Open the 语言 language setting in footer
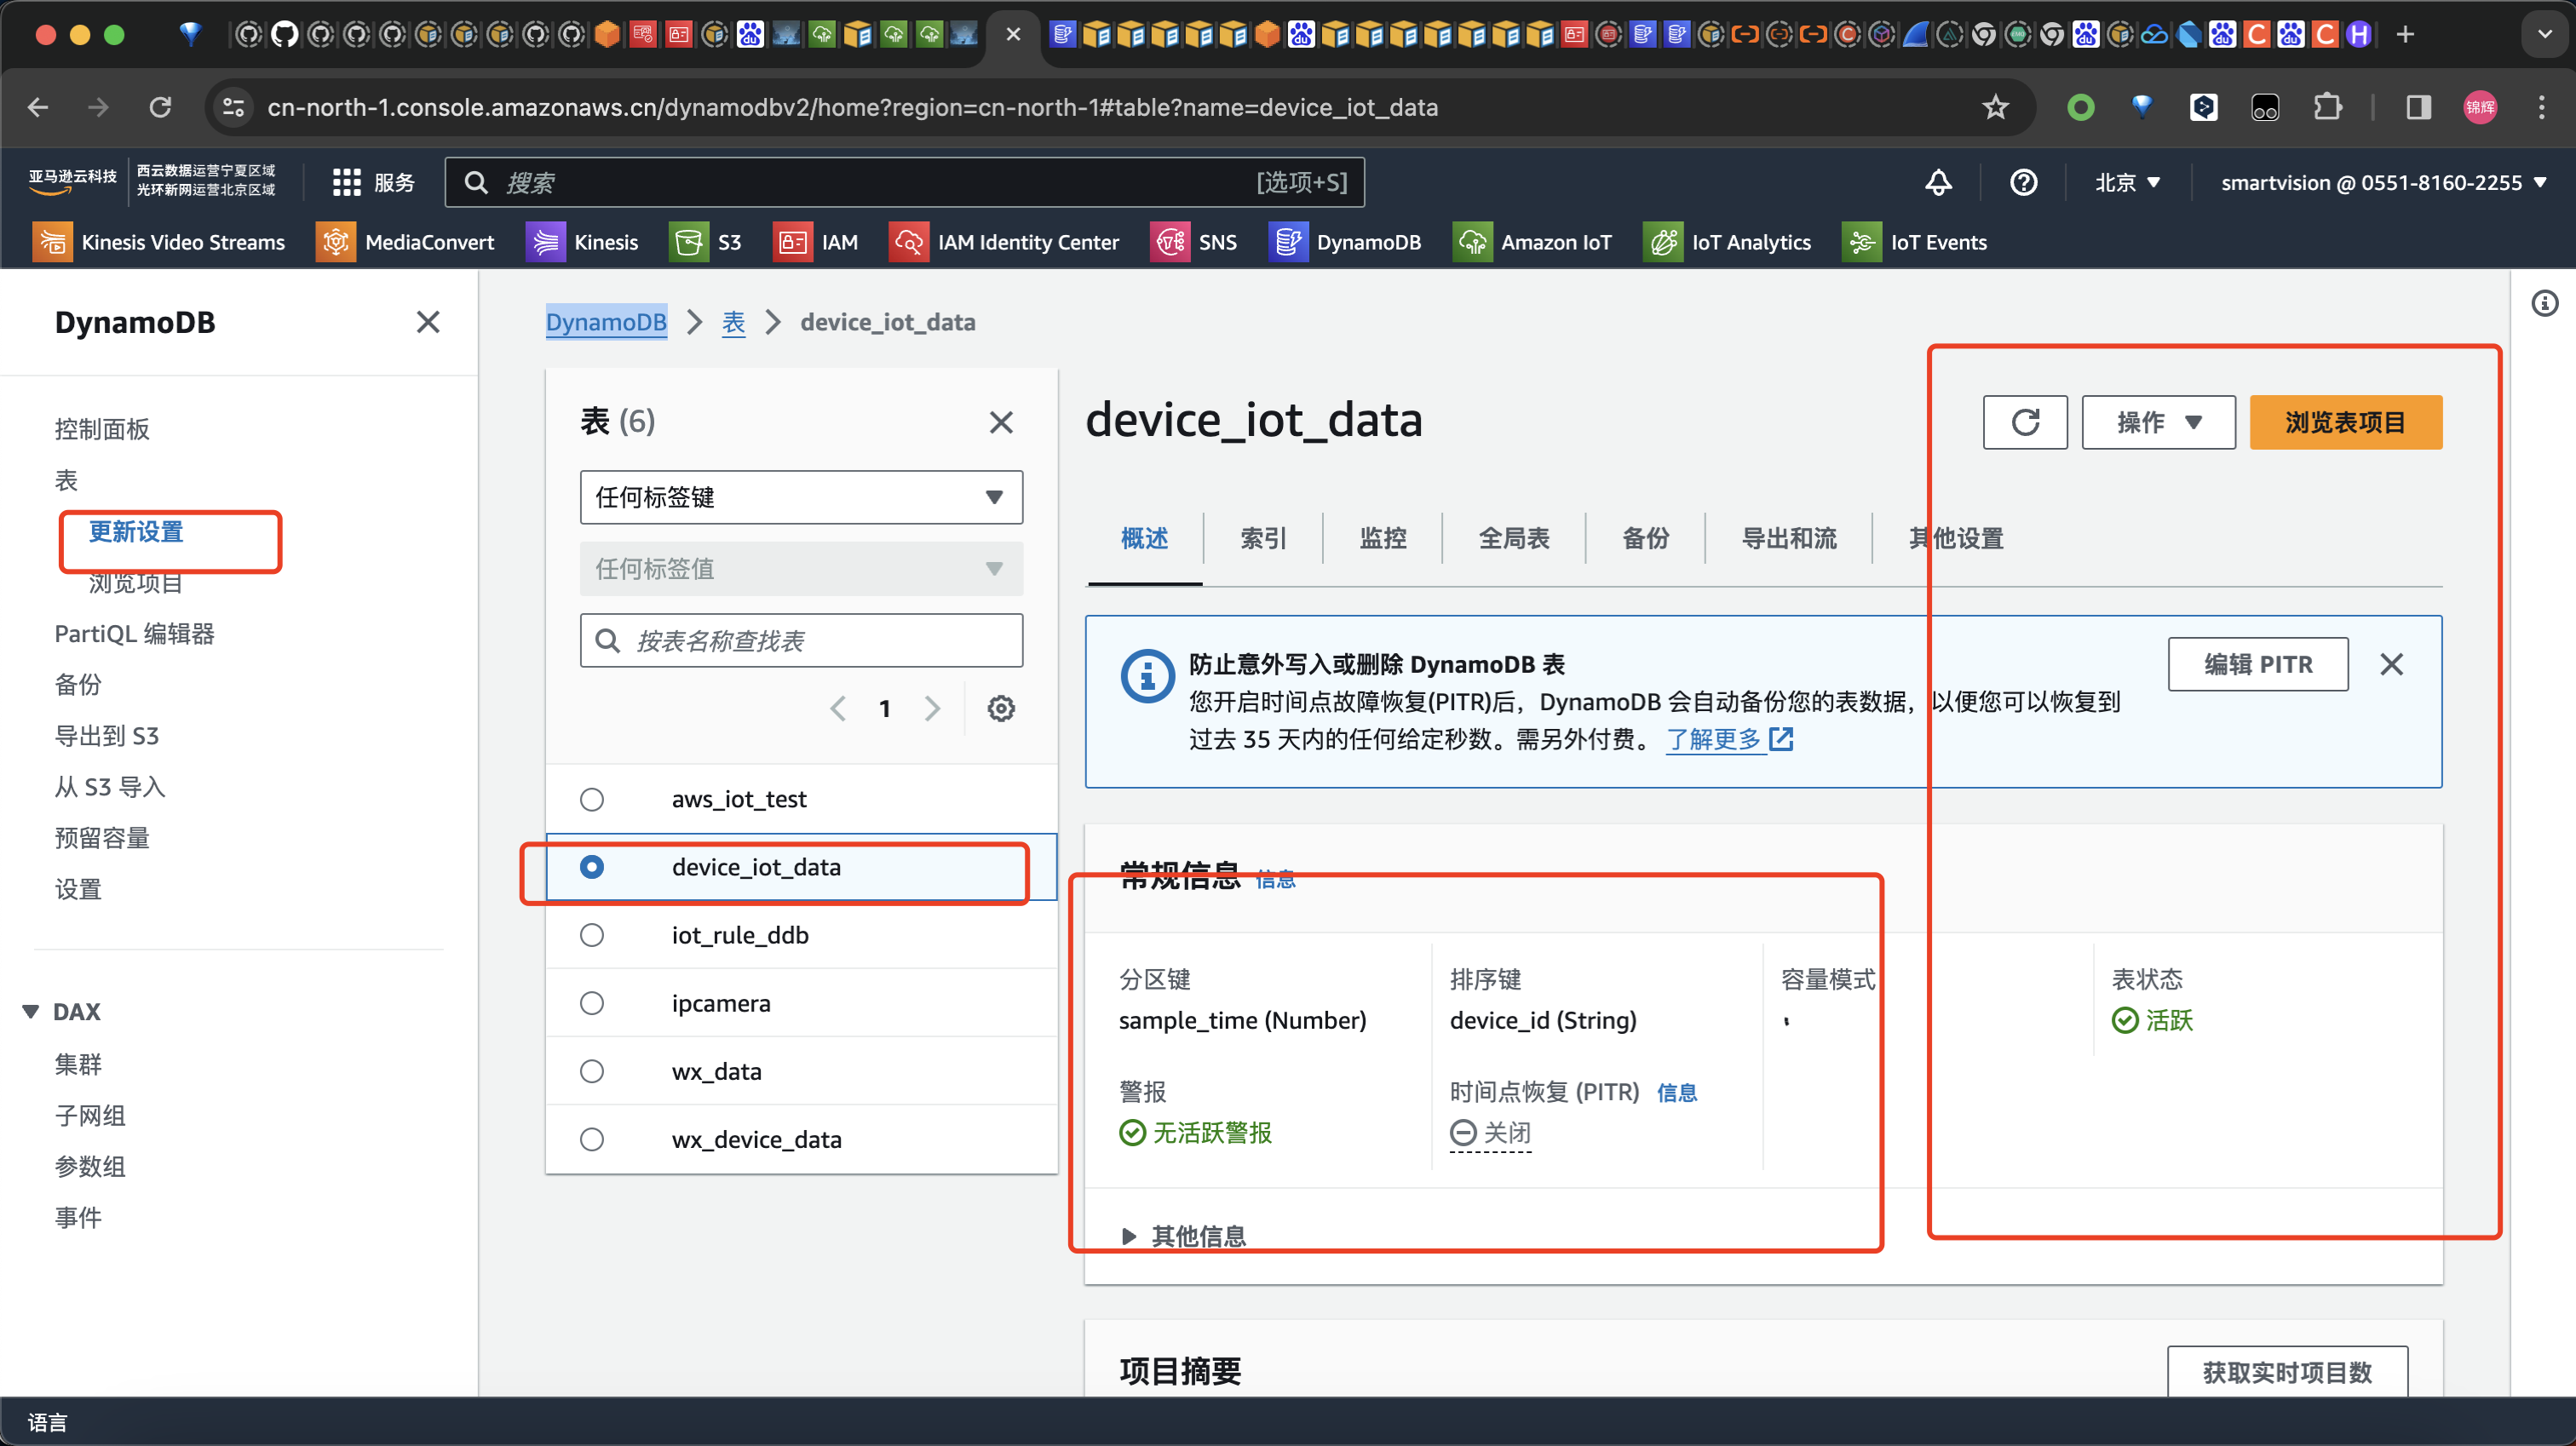Screen dimensions: 2576x1446 pos(47,1422)
